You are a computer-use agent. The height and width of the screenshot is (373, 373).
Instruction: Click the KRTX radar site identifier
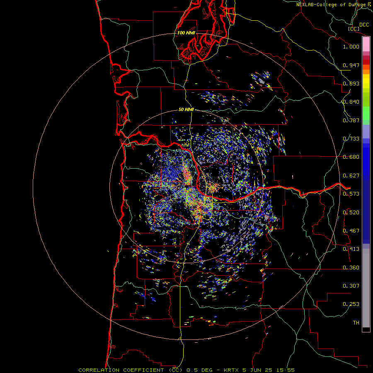click(x=232, y=370)
